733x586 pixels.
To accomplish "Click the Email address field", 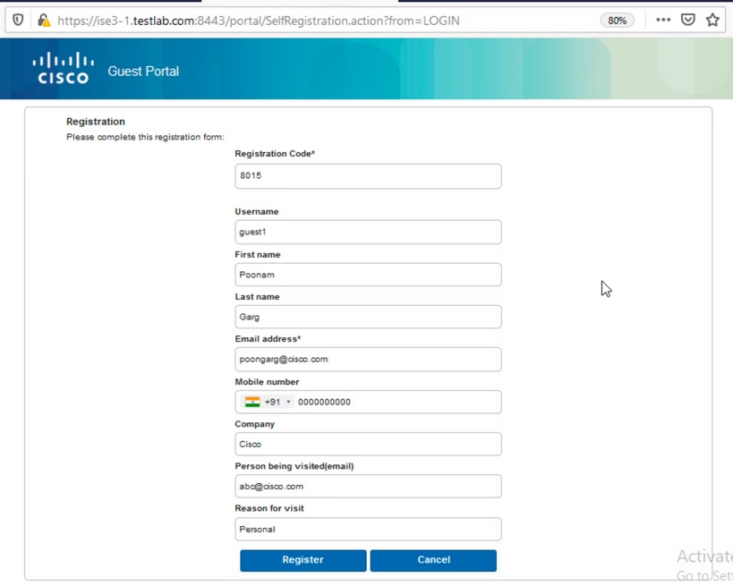I will pos(368,359).
